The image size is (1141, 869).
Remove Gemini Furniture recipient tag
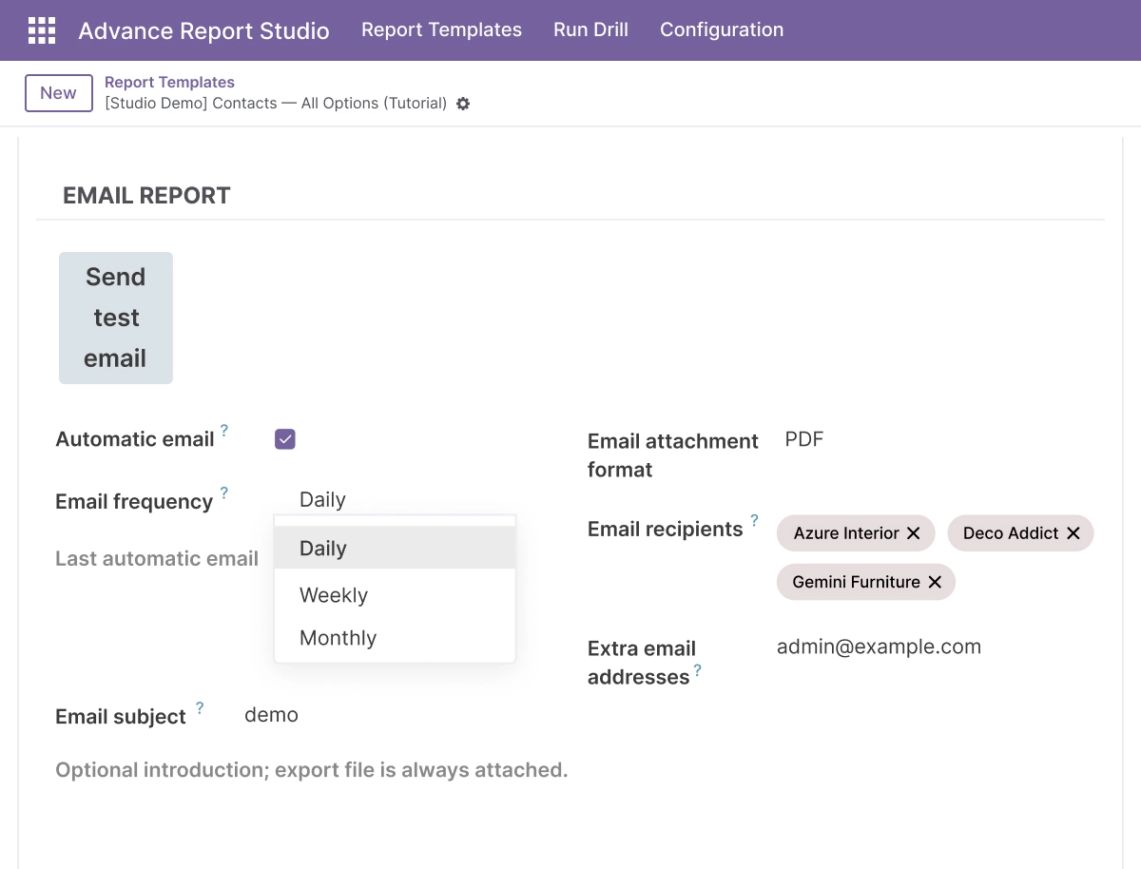[x=935, y=582]
